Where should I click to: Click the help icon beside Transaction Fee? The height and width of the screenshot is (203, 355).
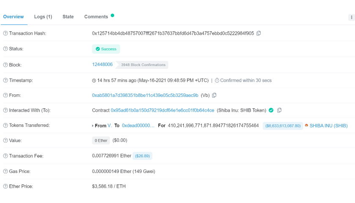(5, 156)
